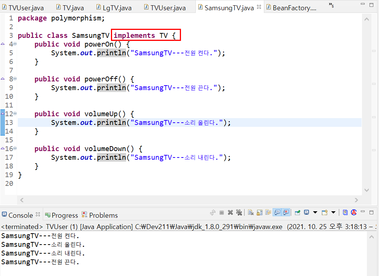The height and width of the screenshot is (276, 379).
Task: Click line number 1 in the editor gutter
Action: [11, 18]
